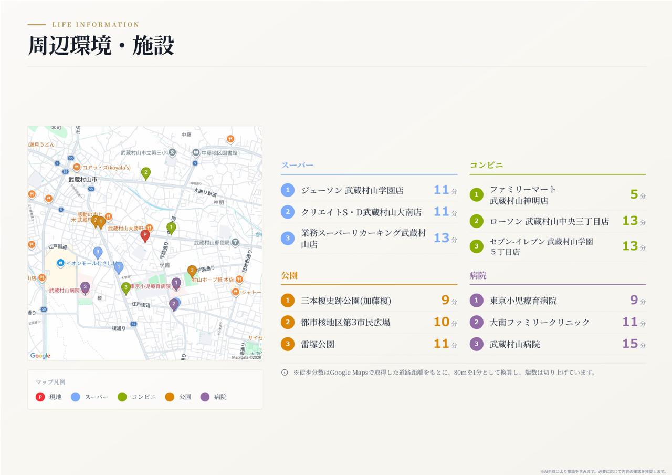Image resolution: width=672 pixels, height=475 pixels.
Task: Click the blue スーパー legend swatch
Action: (76, 397)
